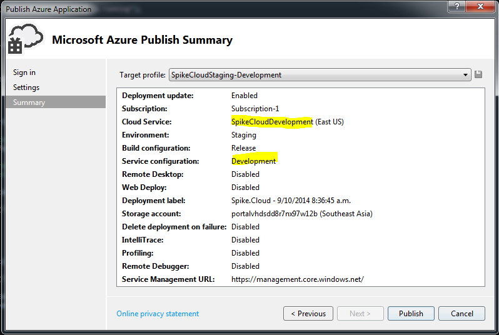The image size is (499, 335).
Task: Cancel the publish wizard
Action: point(461,314)
